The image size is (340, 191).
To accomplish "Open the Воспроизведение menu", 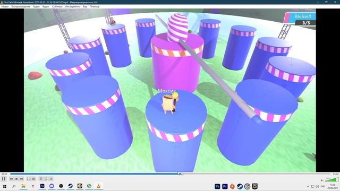I will (21, 7).
